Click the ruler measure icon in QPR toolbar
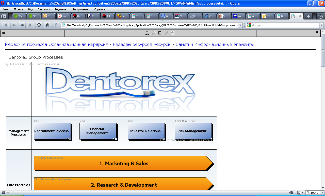The image size is (325, 196). click(x=166, y=33)
